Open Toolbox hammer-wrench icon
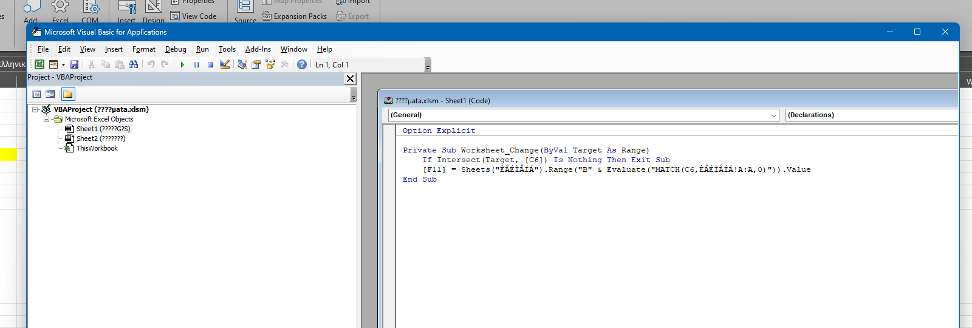 point(284,64)
